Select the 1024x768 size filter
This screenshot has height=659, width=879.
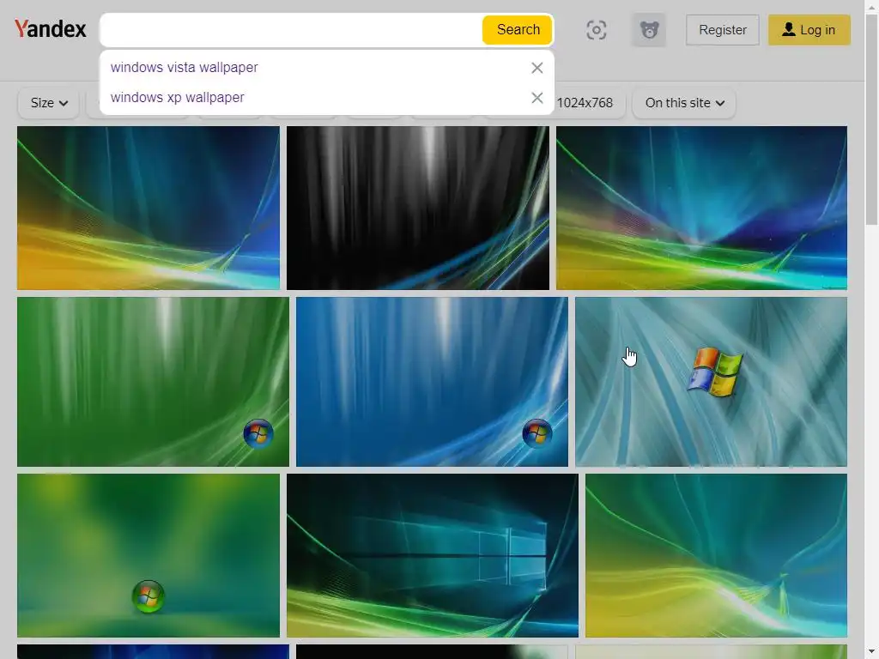(x=585, y=103)
